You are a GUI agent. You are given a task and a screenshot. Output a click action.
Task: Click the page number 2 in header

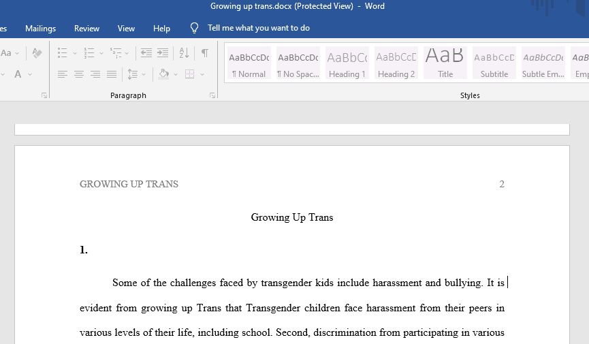pos(501,184)
